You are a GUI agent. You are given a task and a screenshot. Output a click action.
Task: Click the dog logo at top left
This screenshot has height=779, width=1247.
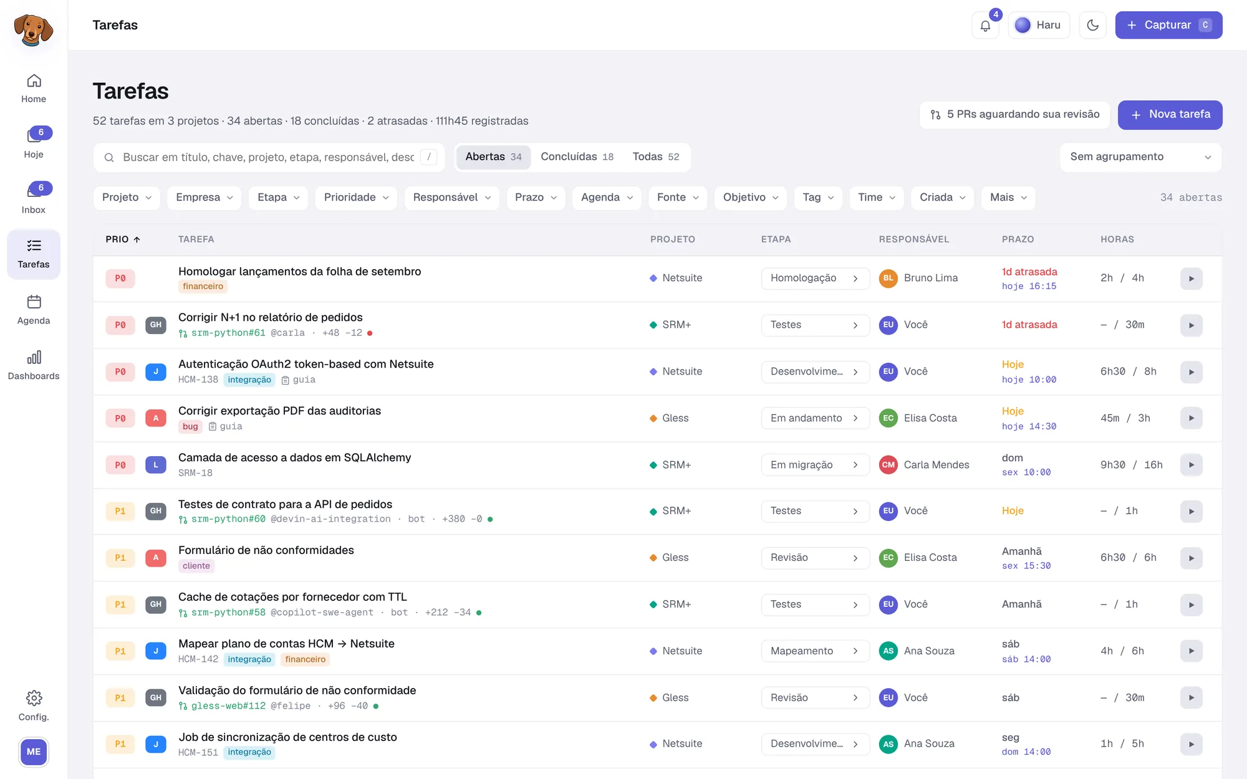(x=34, y=29)
